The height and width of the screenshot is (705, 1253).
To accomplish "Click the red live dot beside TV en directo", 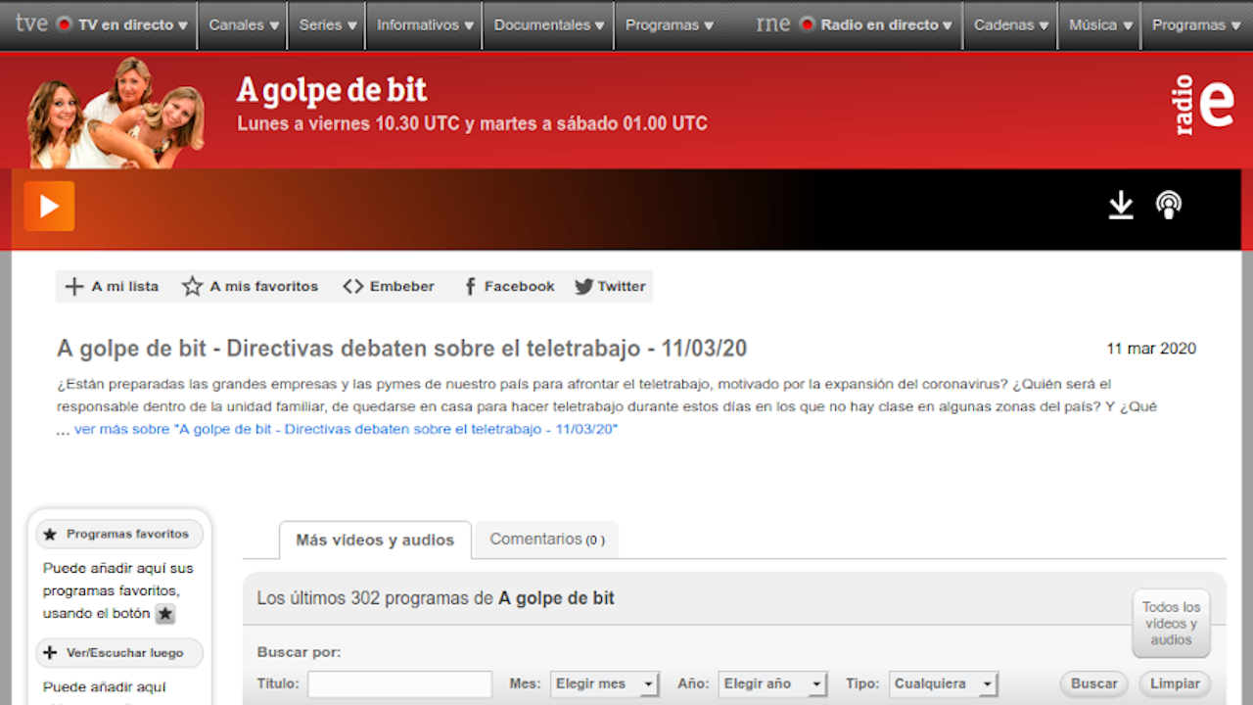I will [x=65, y=24].
